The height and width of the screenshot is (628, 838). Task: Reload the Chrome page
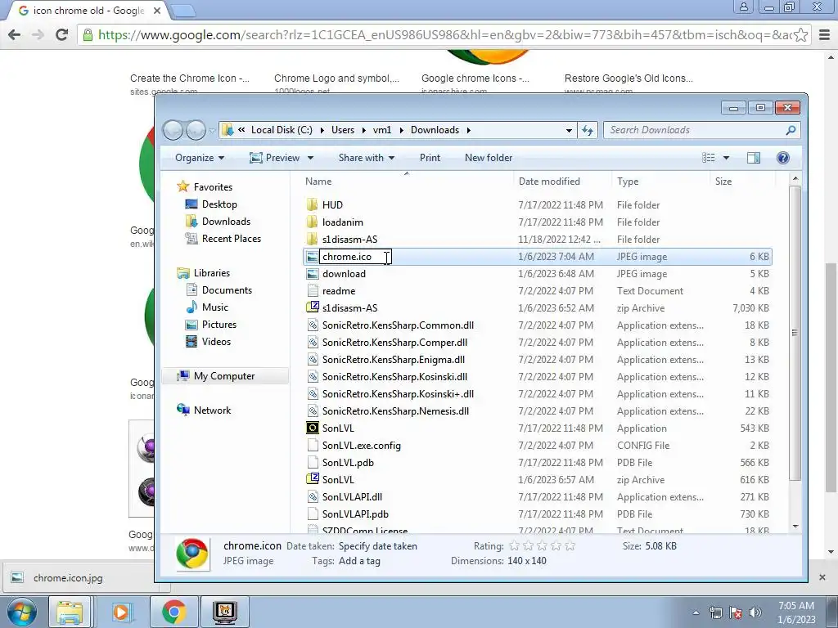pyautogui.click(x=62, y=34)
